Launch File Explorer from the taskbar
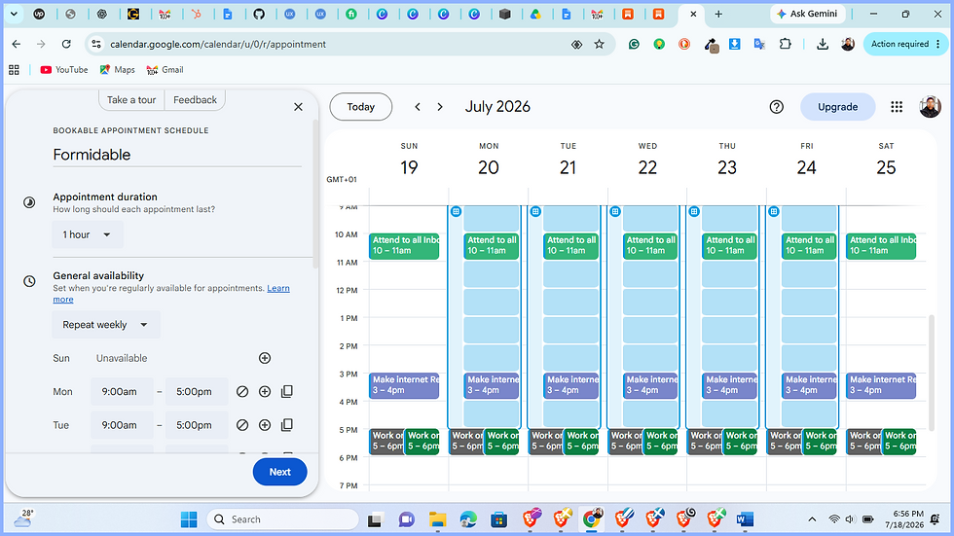The image size is (954, 536). click(437, 519)
